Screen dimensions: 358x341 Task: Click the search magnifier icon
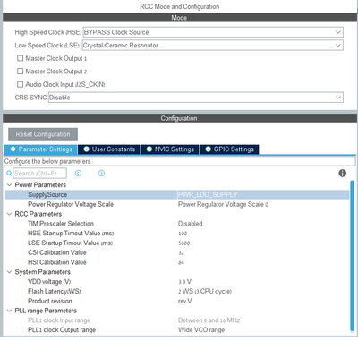(x=9, y=174)
